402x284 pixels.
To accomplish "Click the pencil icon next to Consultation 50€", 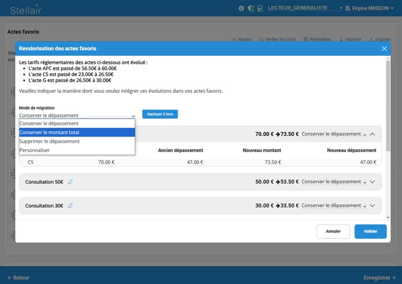I will [70, 182].
